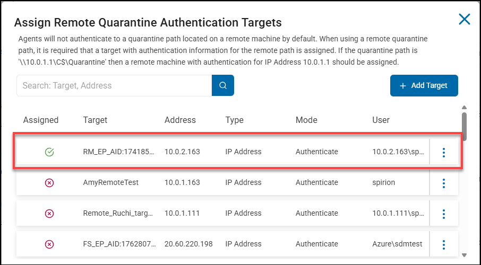Open the FS_EP_AID row more options
Viewport: 481px width, 265px height.
point(444,244)
